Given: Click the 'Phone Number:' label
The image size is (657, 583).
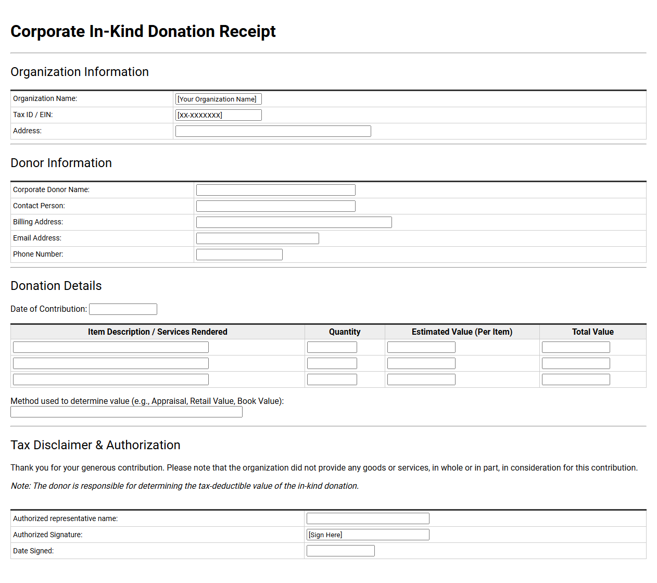Looking at the screenshot, I should point(38,254).
